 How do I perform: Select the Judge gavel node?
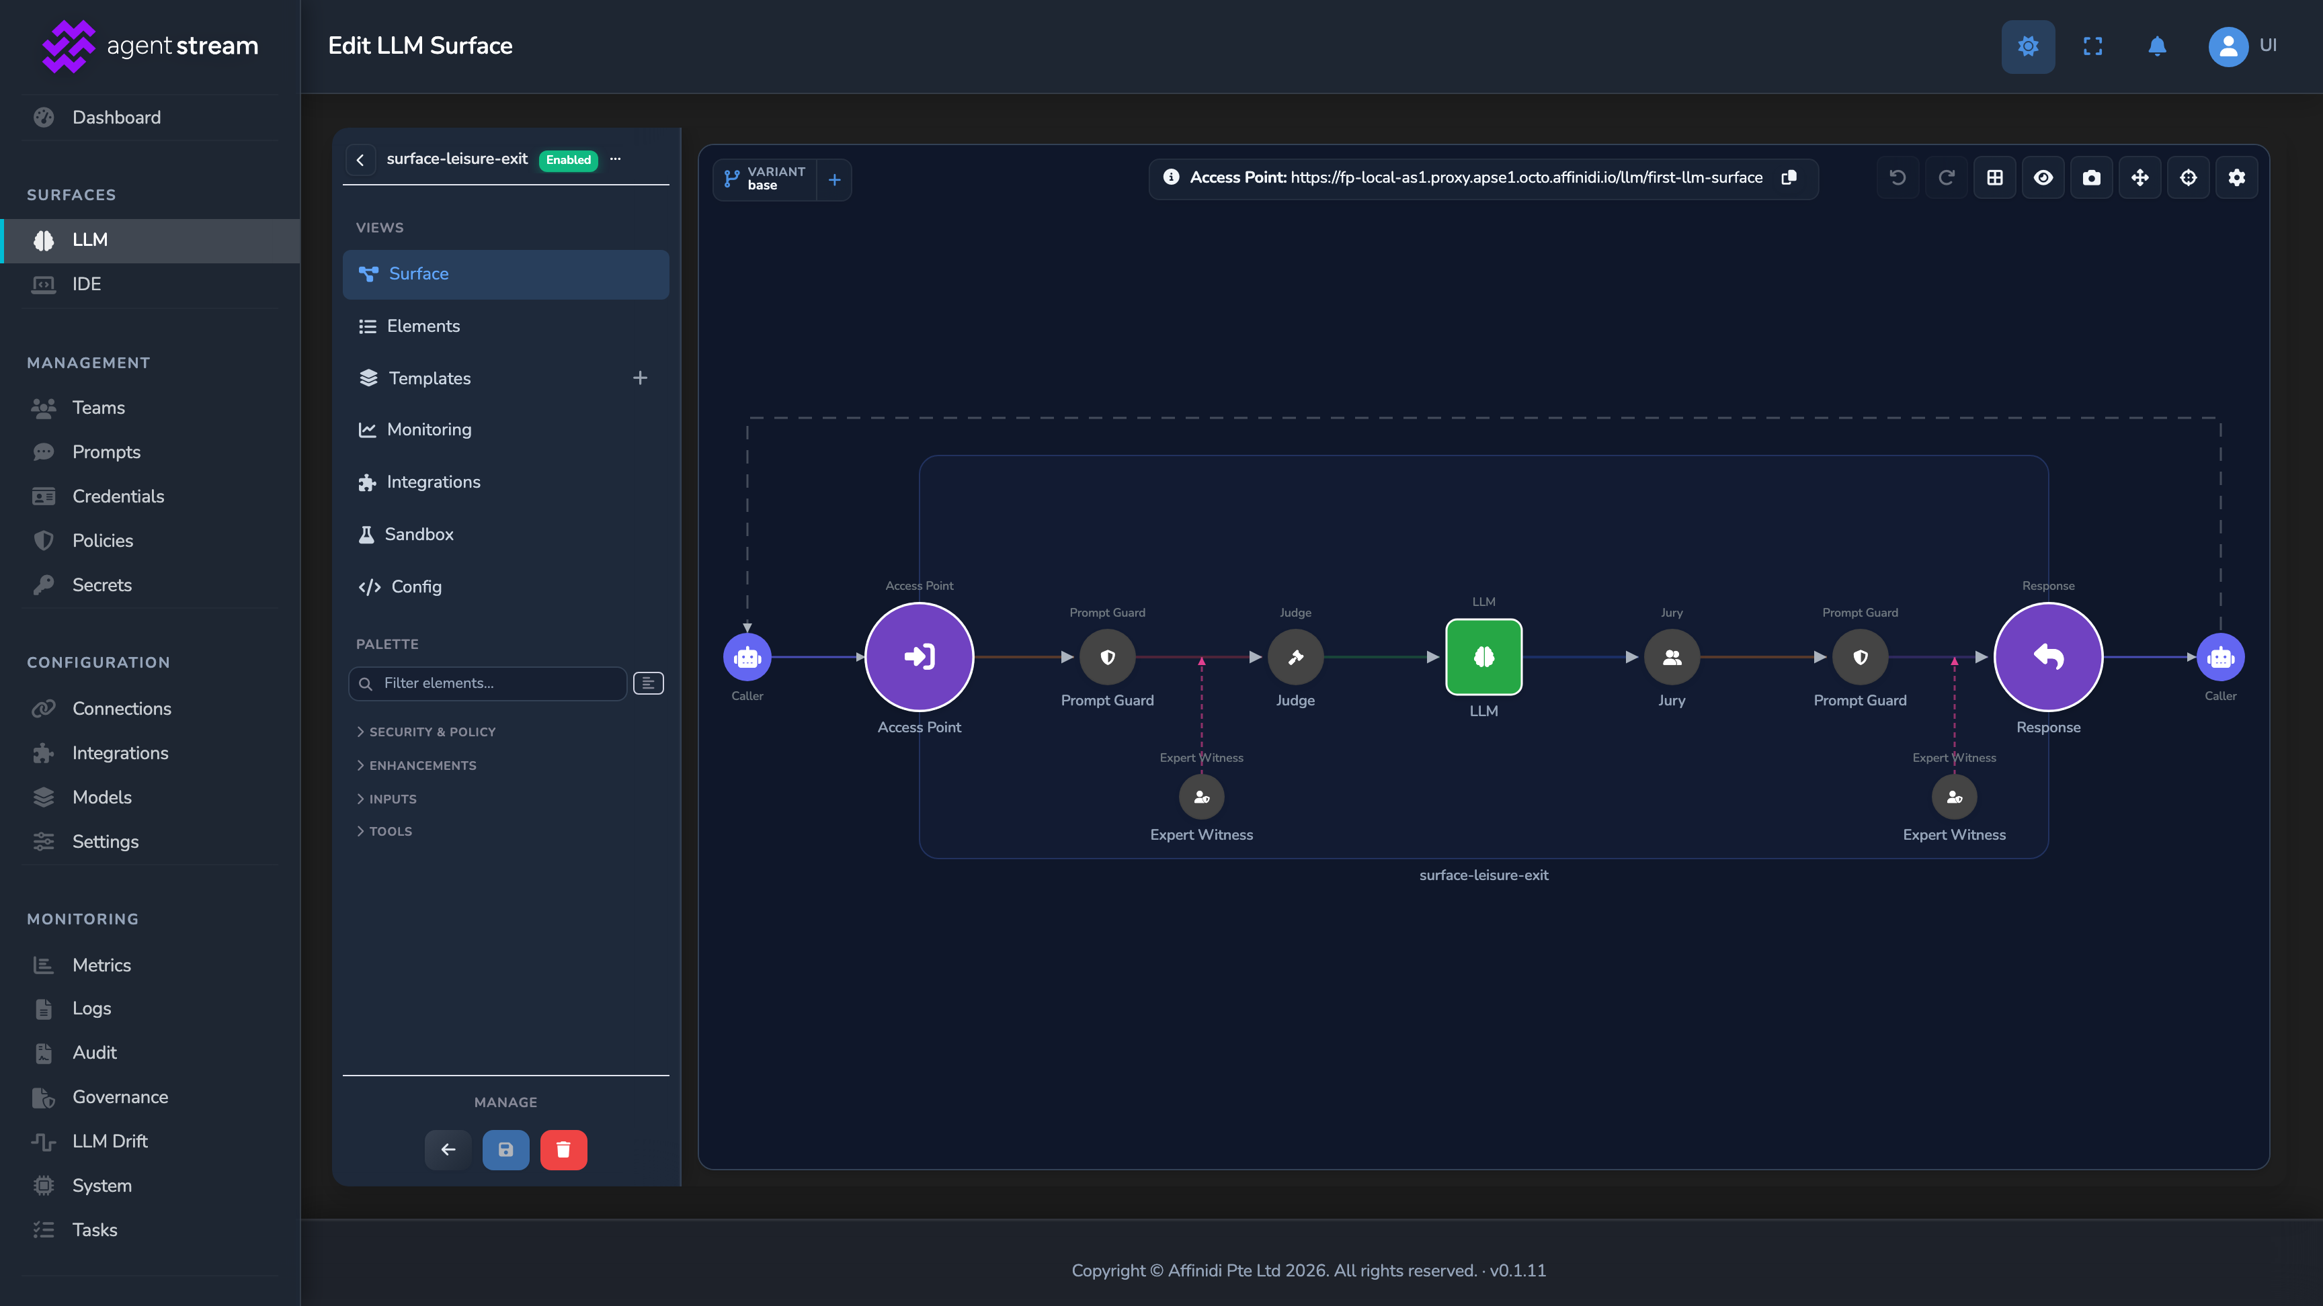[x=1296, y=657]
